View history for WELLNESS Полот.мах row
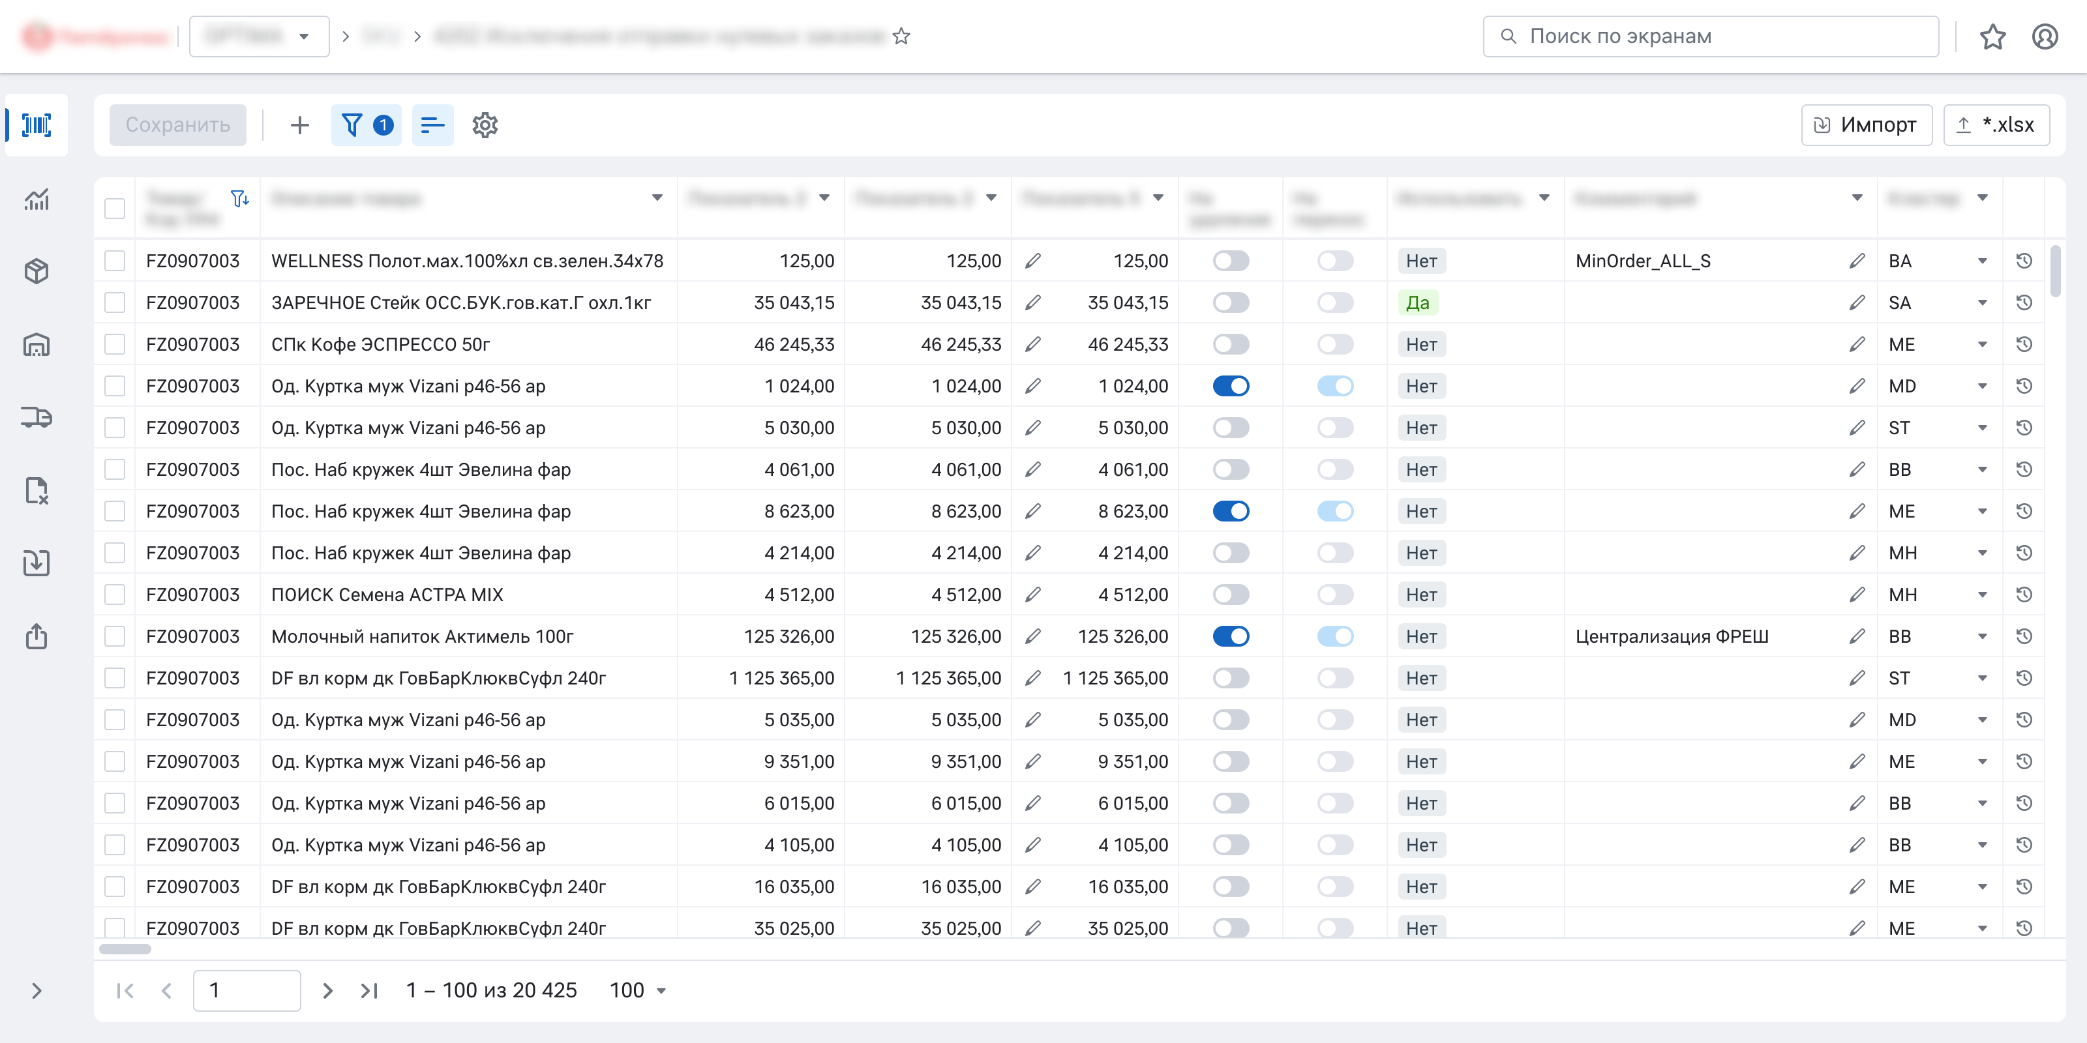The height and width of the screenshot is (1043, 2087). tap(2023, 261)
